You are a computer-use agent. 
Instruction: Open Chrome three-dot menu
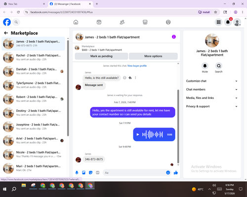pyautogui.click(x=243, y=12)
